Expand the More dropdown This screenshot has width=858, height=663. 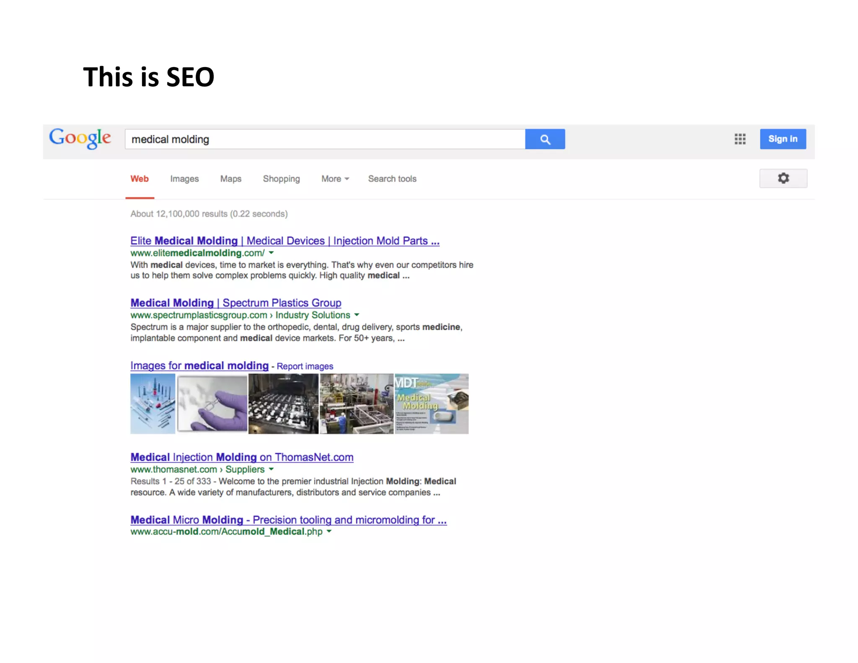[335, 179]
